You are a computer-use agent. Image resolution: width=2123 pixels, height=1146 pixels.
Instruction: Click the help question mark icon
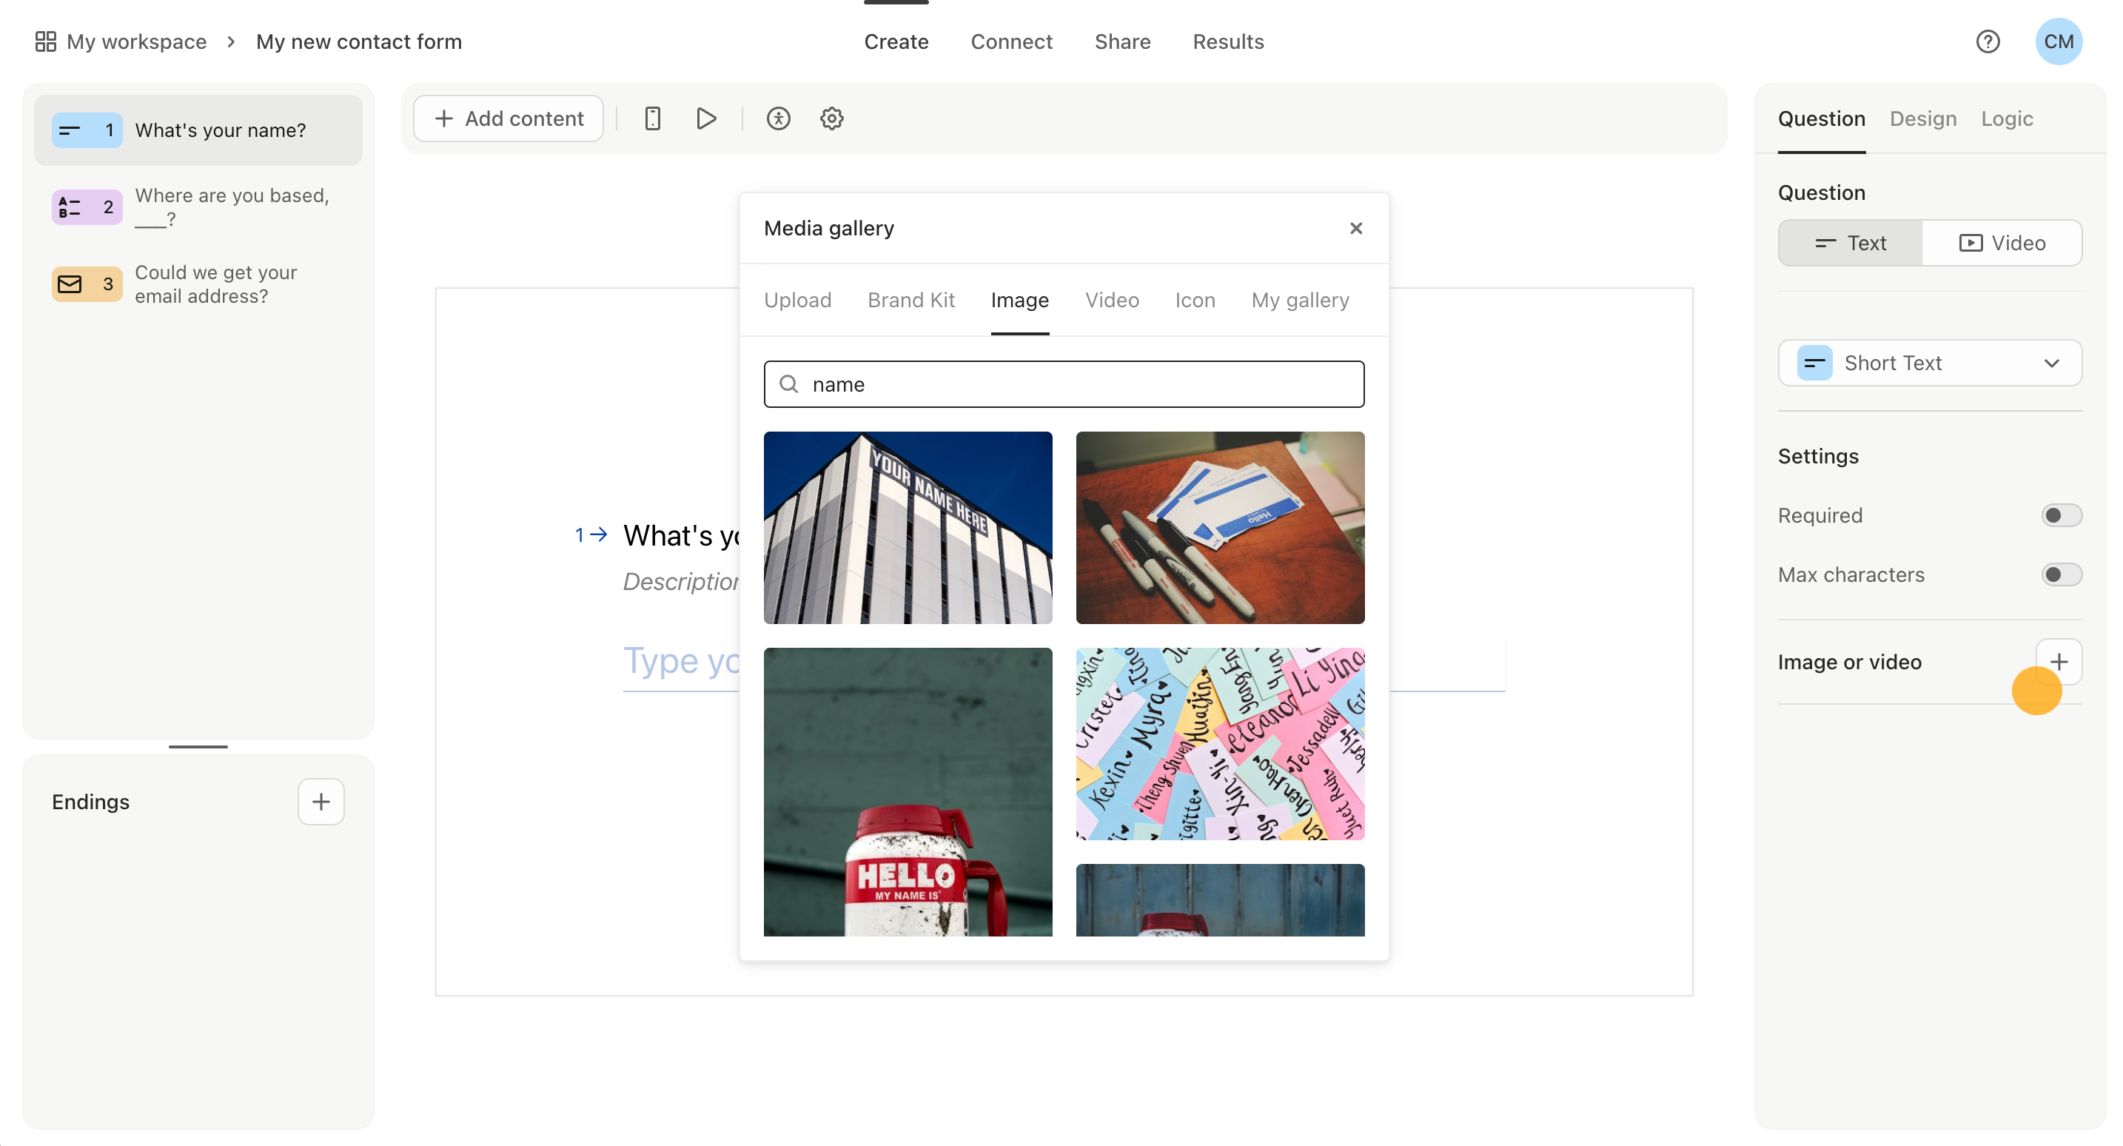click(1987, 41)
